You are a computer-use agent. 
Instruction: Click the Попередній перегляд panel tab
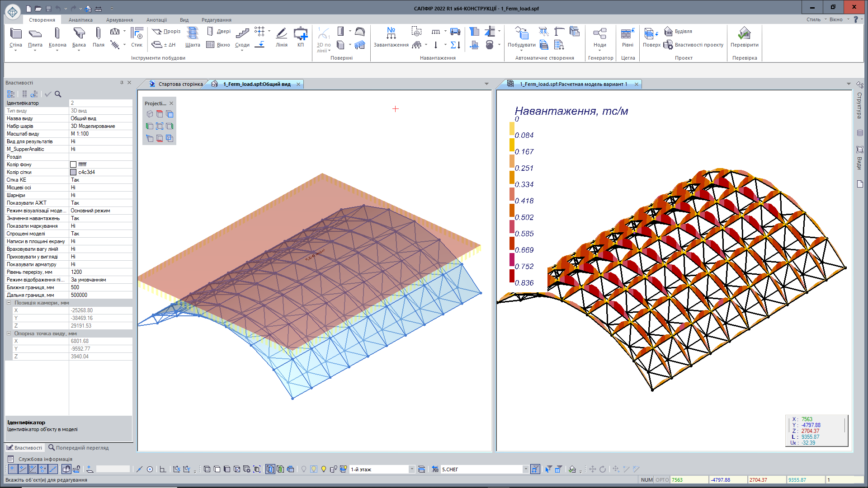tap(79, 448)
